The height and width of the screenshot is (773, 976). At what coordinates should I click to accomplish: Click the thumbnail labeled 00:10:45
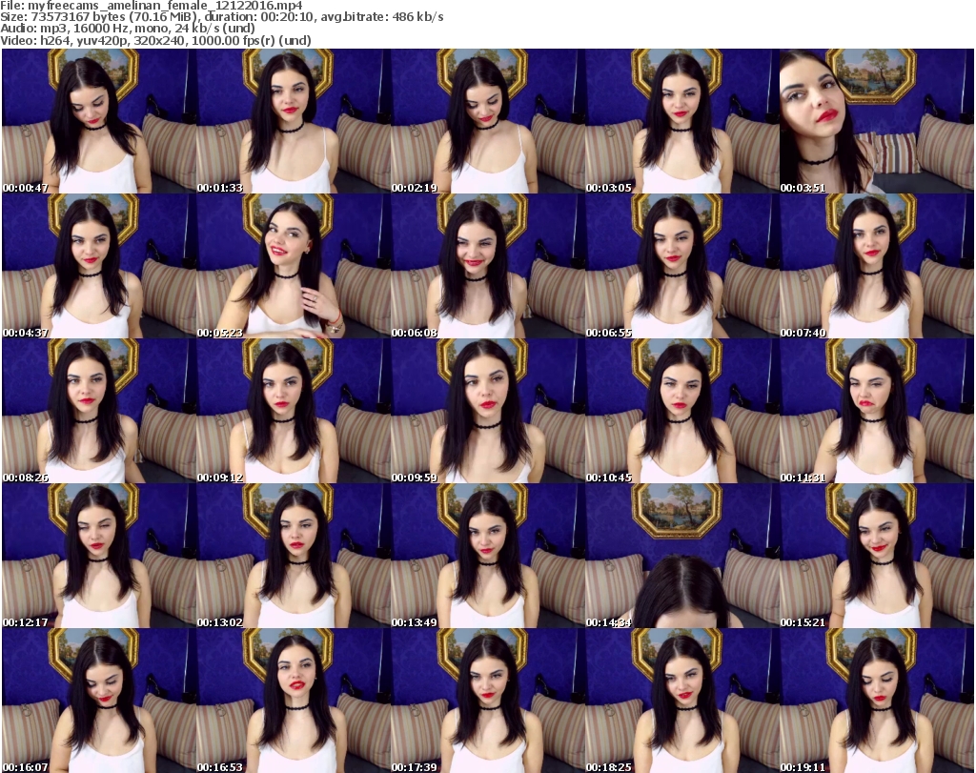[x=681, y=411]
